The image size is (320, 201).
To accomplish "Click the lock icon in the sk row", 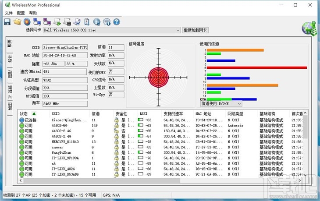I will tap(116, 163).
